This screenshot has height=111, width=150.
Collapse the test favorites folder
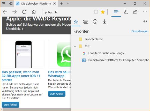(x=75, y=46)
